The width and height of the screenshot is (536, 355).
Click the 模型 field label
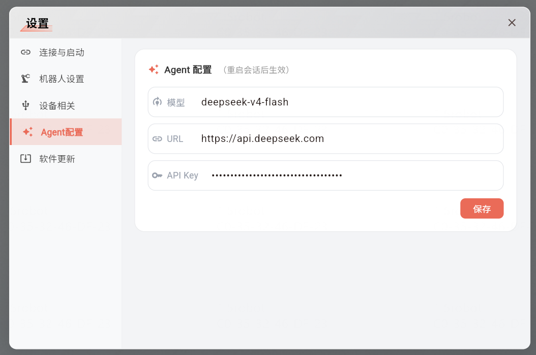pyautogui.click(x=176, y=102)
